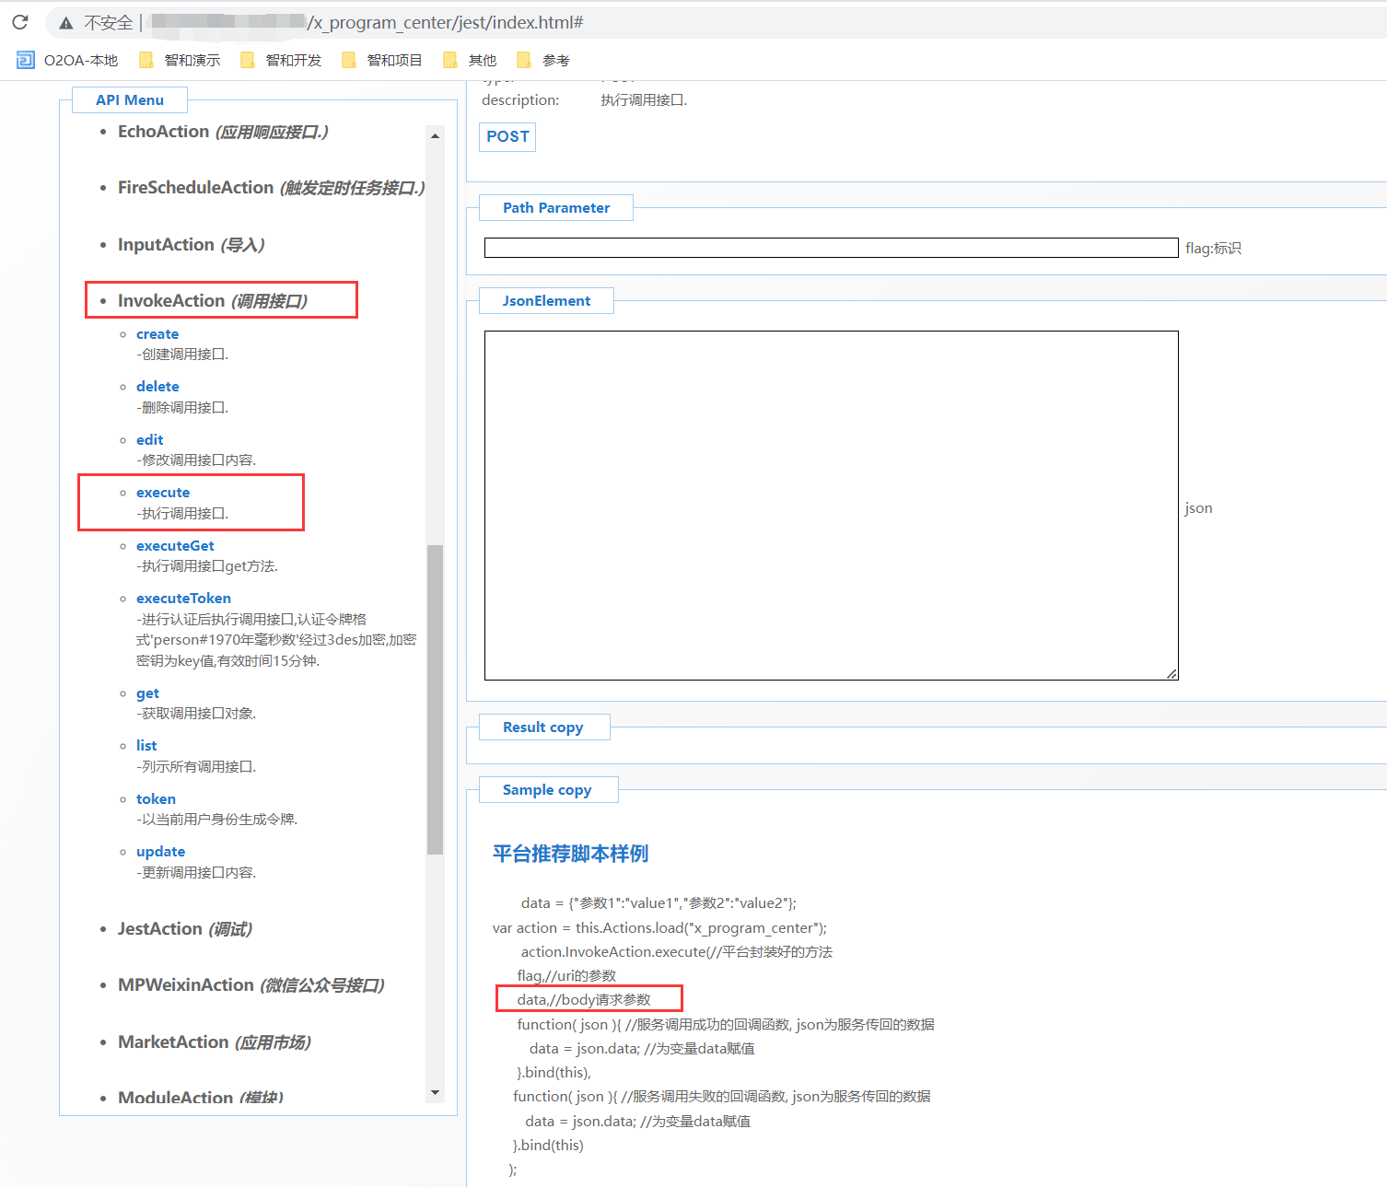The image size is (1387, 1187).
Task: Open the execute API link
Action: (x=163, y=493)
